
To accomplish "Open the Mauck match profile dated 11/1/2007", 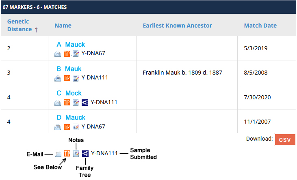I will click(x=75, y=118).
